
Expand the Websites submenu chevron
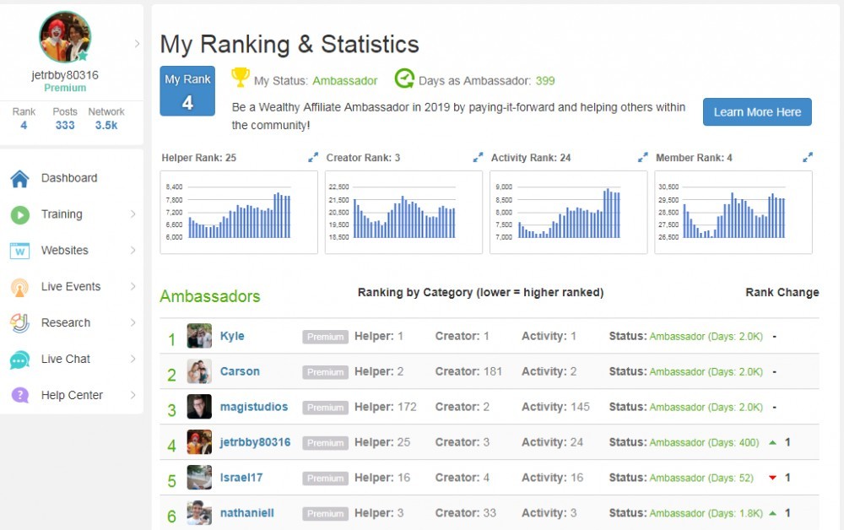(133, 250)
